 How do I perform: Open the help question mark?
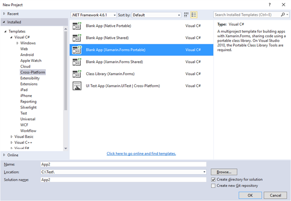coord(269,5)
